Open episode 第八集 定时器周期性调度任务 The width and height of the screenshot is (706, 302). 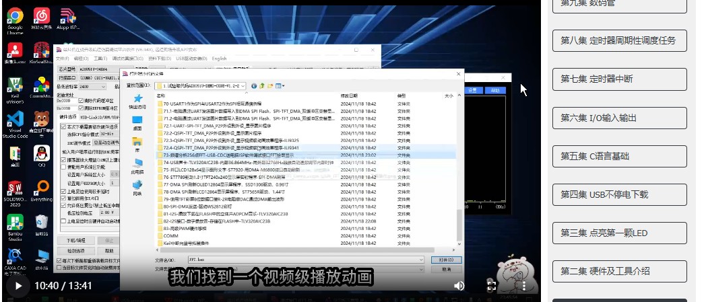(x=620, y=40)
